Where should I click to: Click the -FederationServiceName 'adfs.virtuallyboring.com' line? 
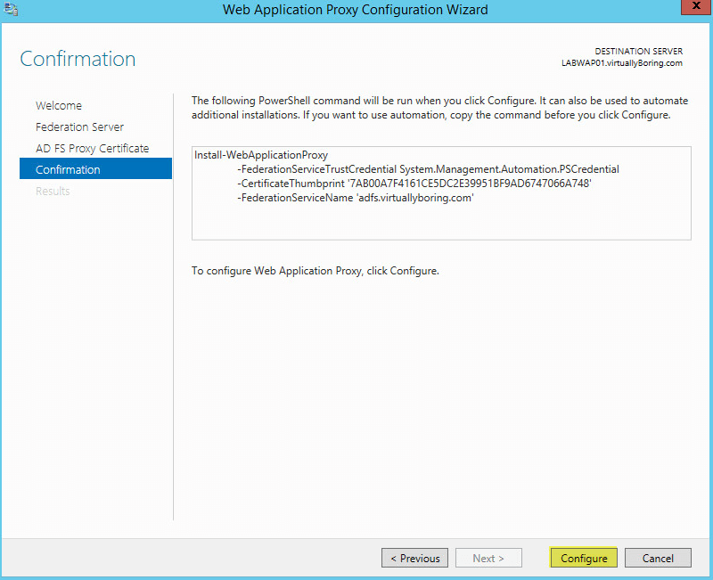tap(356, 198)
